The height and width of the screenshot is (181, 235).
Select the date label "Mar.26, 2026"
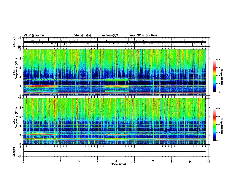pyautogui.click(x=83, y=35)
